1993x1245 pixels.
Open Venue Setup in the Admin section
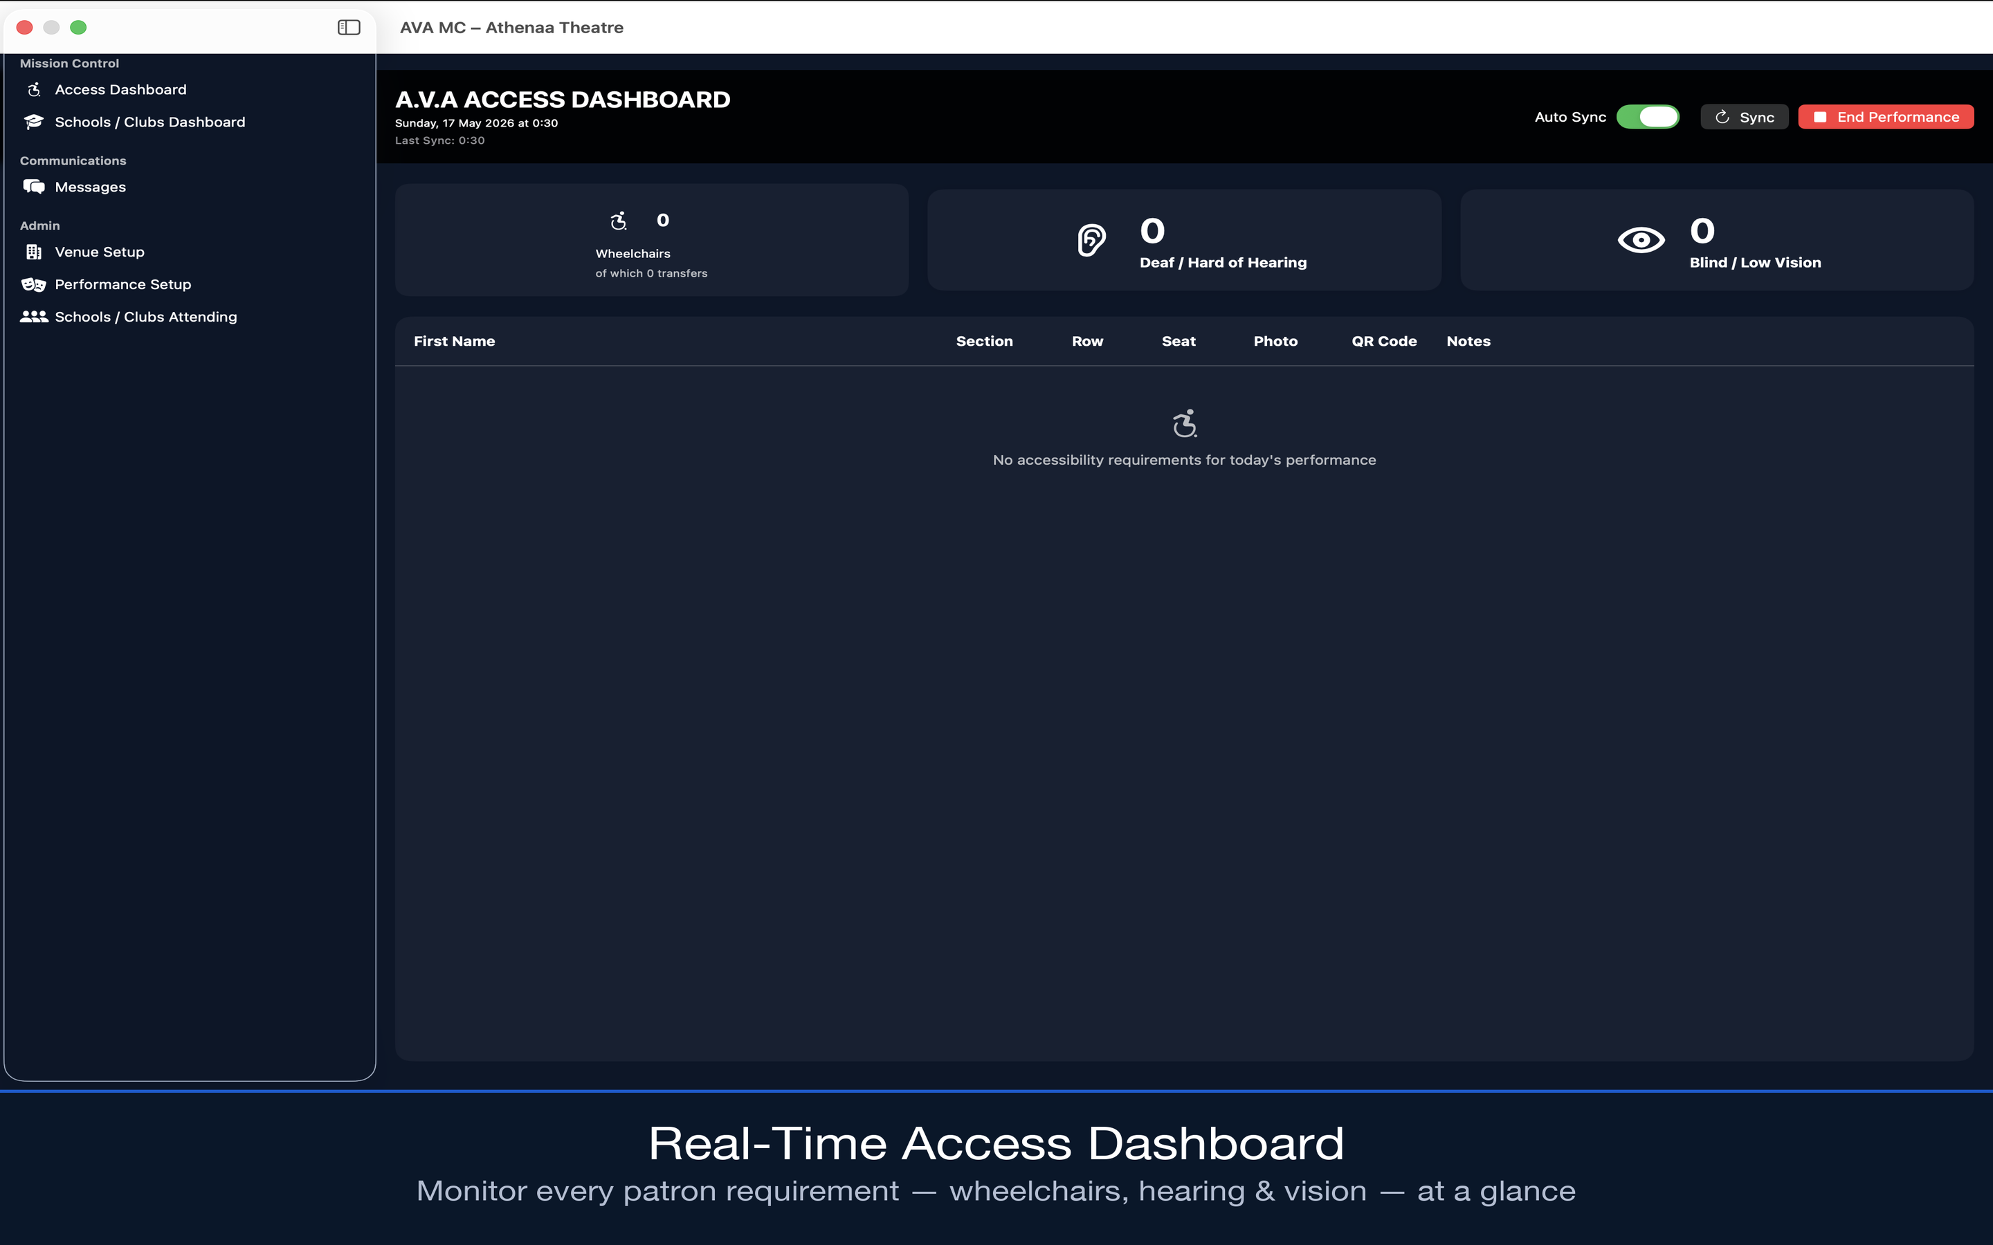[100, 252]
